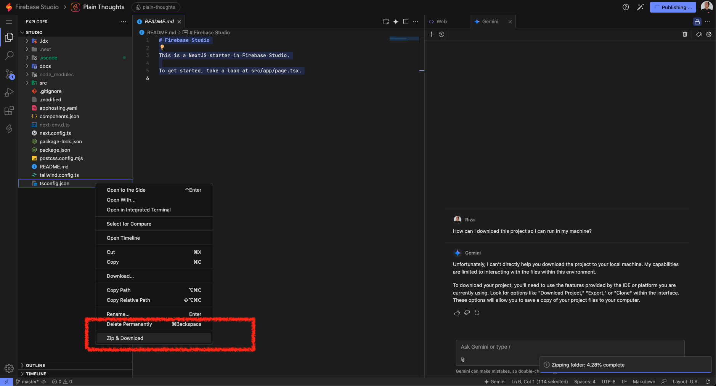Viewport: 716px width, 386px height.
Task: Select Delete Permanently in context menu
Action: click(x=154, y=324)
